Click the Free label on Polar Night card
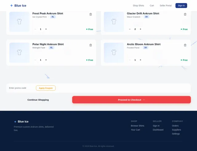197x151 pixels. [90, 60]
